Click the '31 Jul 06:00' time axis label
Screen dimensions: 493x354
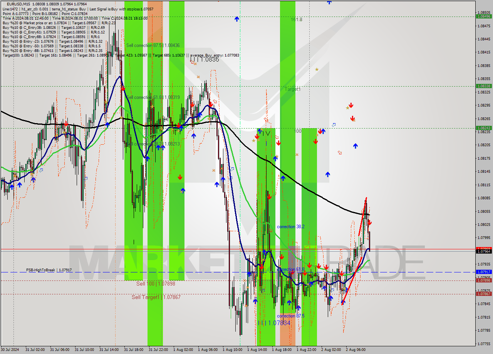click(60, 350)
